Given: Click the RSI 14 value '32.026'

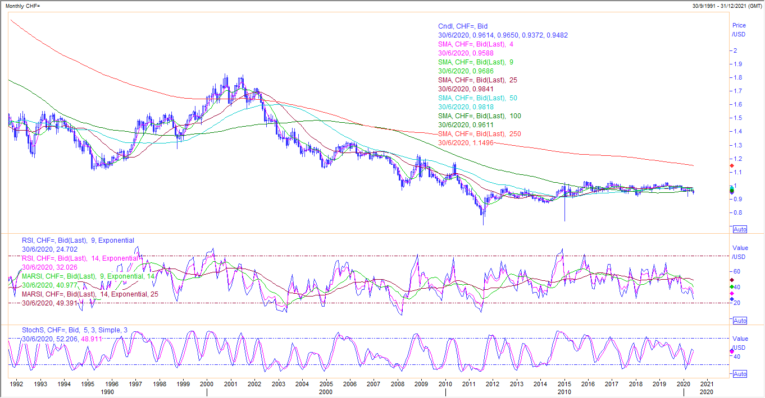Looking at the screenshot, I should point(68,267).
